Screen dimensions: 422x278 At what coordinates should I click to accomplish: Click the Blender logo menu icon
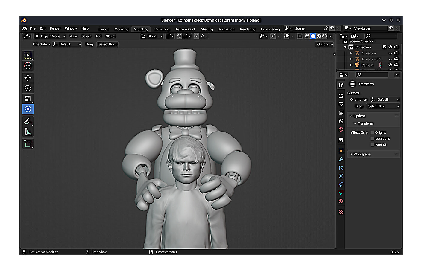pyautogui.click(x=25, y=28)
